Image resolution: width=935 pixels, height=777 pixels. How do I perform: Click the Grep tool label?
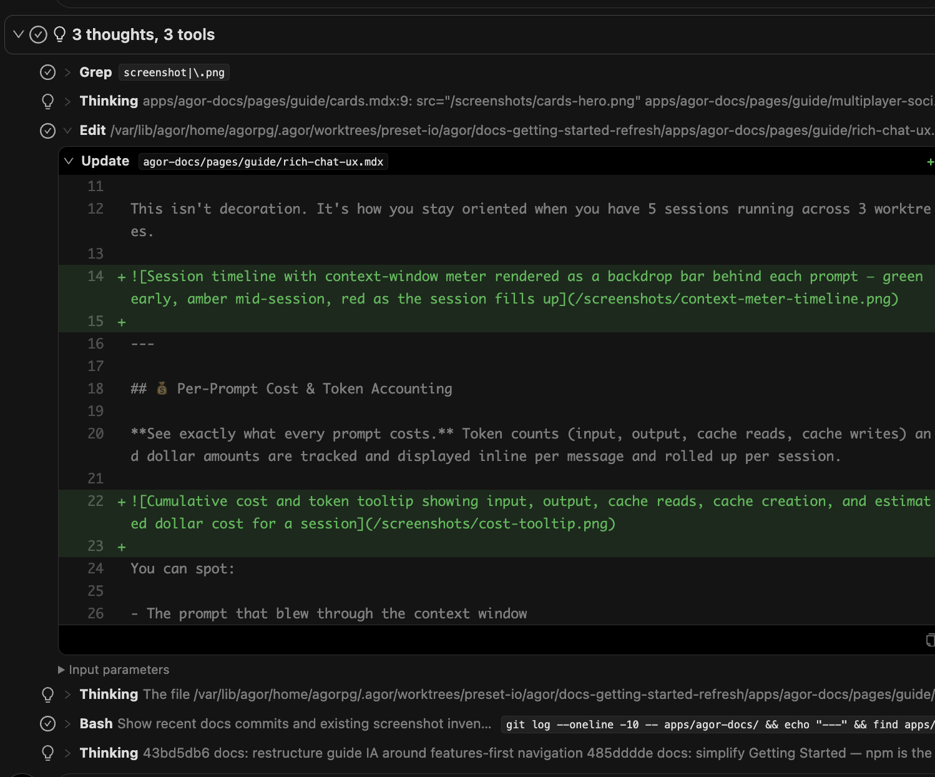click(95, 72)
